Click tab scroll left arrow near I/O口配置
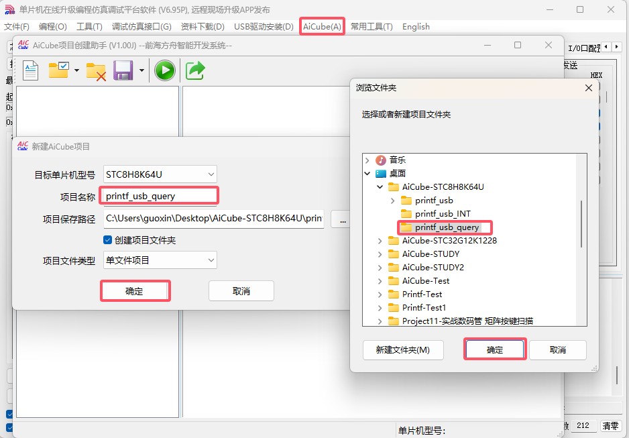 coord(606,47)
